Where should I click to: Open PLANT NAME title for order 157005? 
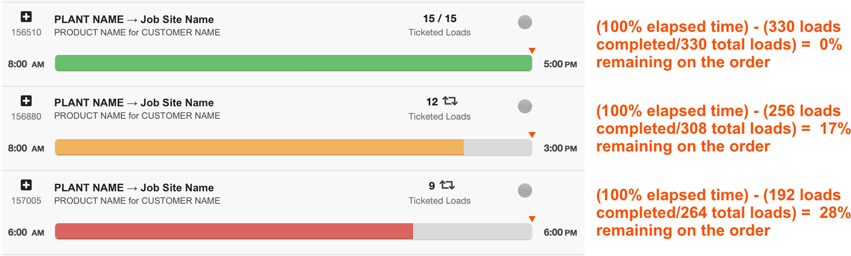click(134, 188)
